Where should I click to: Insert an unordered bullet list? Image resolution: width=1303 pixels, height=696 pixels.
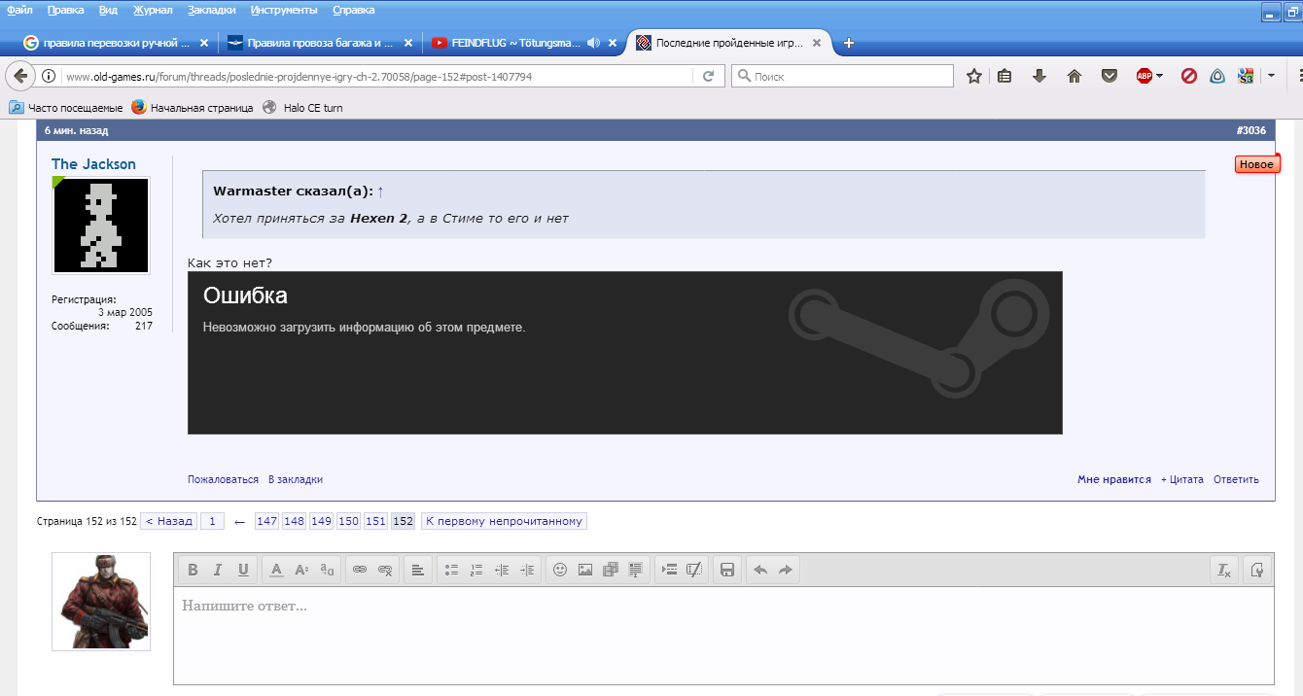[450, 570]
